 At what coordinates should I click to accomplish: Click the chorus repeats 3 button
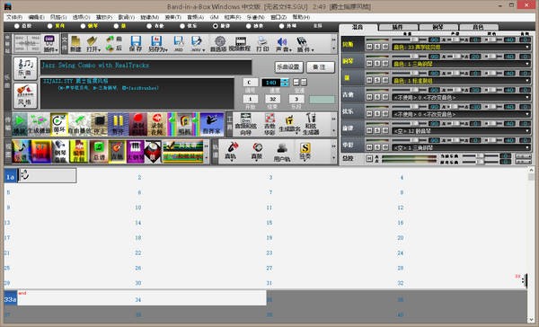296,99
